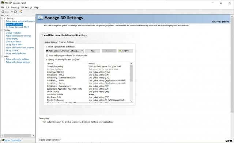The image size is (234, 143).
Task: Click the settings list scrollbar thumb
Action: (x=131, y=73)
